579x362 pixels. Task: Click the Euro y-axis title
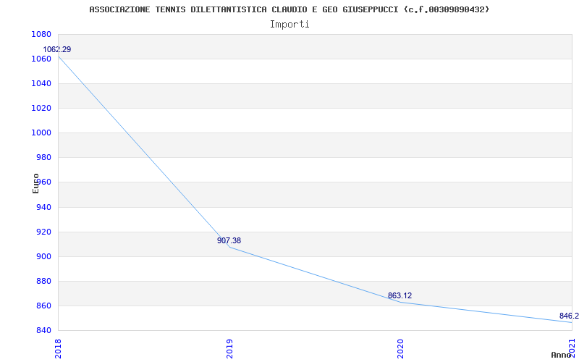point(35,184)
